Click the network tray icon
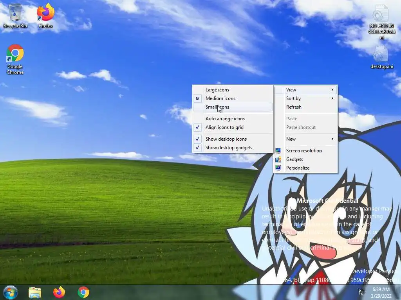Screen dimensions: 401x300 [361, 292]
